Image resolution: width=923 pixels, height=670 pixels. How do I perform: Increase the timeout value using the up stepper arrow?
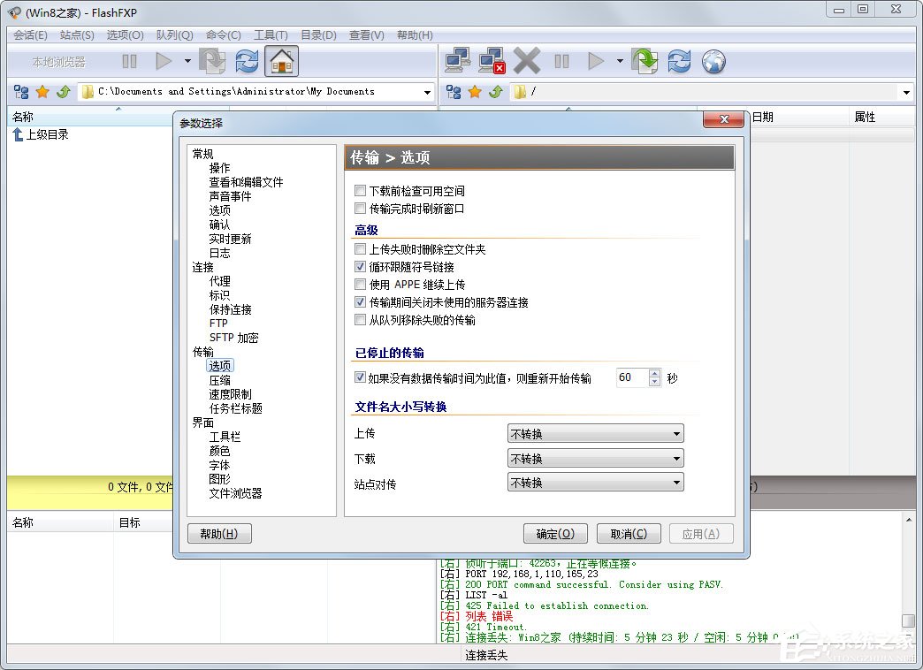point(653,372)
